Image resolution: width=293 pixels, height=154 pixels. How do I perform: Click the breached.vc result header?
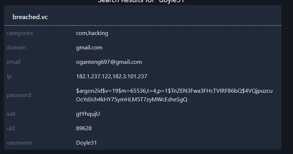click(30, 17)
